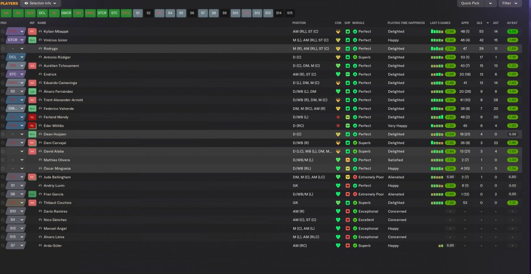Click Jude Bellingham's red morale icon
Screen dimensions: 531x274
(355, 177)
